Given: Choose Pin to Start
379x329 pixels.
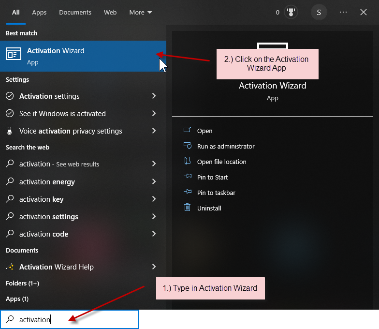Looking at the screenshot, I should [213, 177].
